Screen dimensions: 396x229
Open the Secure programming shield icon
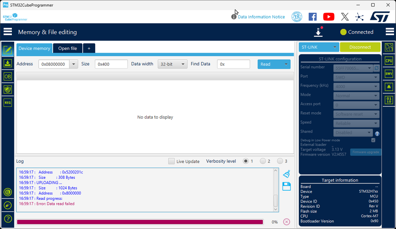[8, 89]
